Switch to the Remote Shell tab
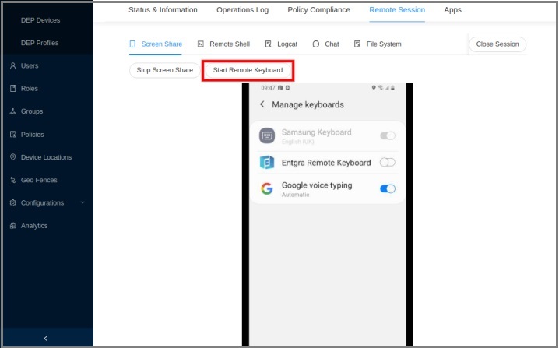Screen dimensions: 559x348 tap(224, 44)
